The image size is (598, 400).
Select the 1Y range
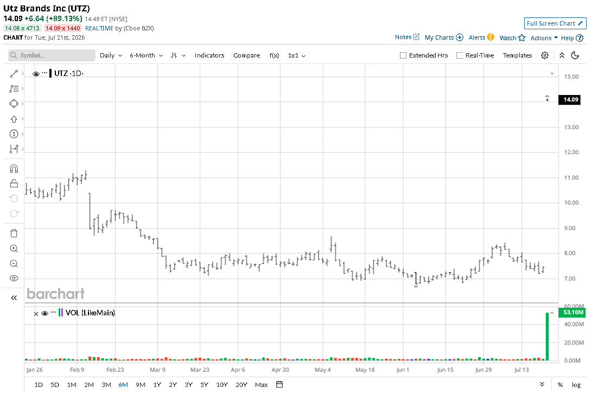(x=157, y=385)
